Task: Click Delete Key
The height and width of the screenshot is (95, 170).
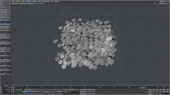Action: point(87,94)
